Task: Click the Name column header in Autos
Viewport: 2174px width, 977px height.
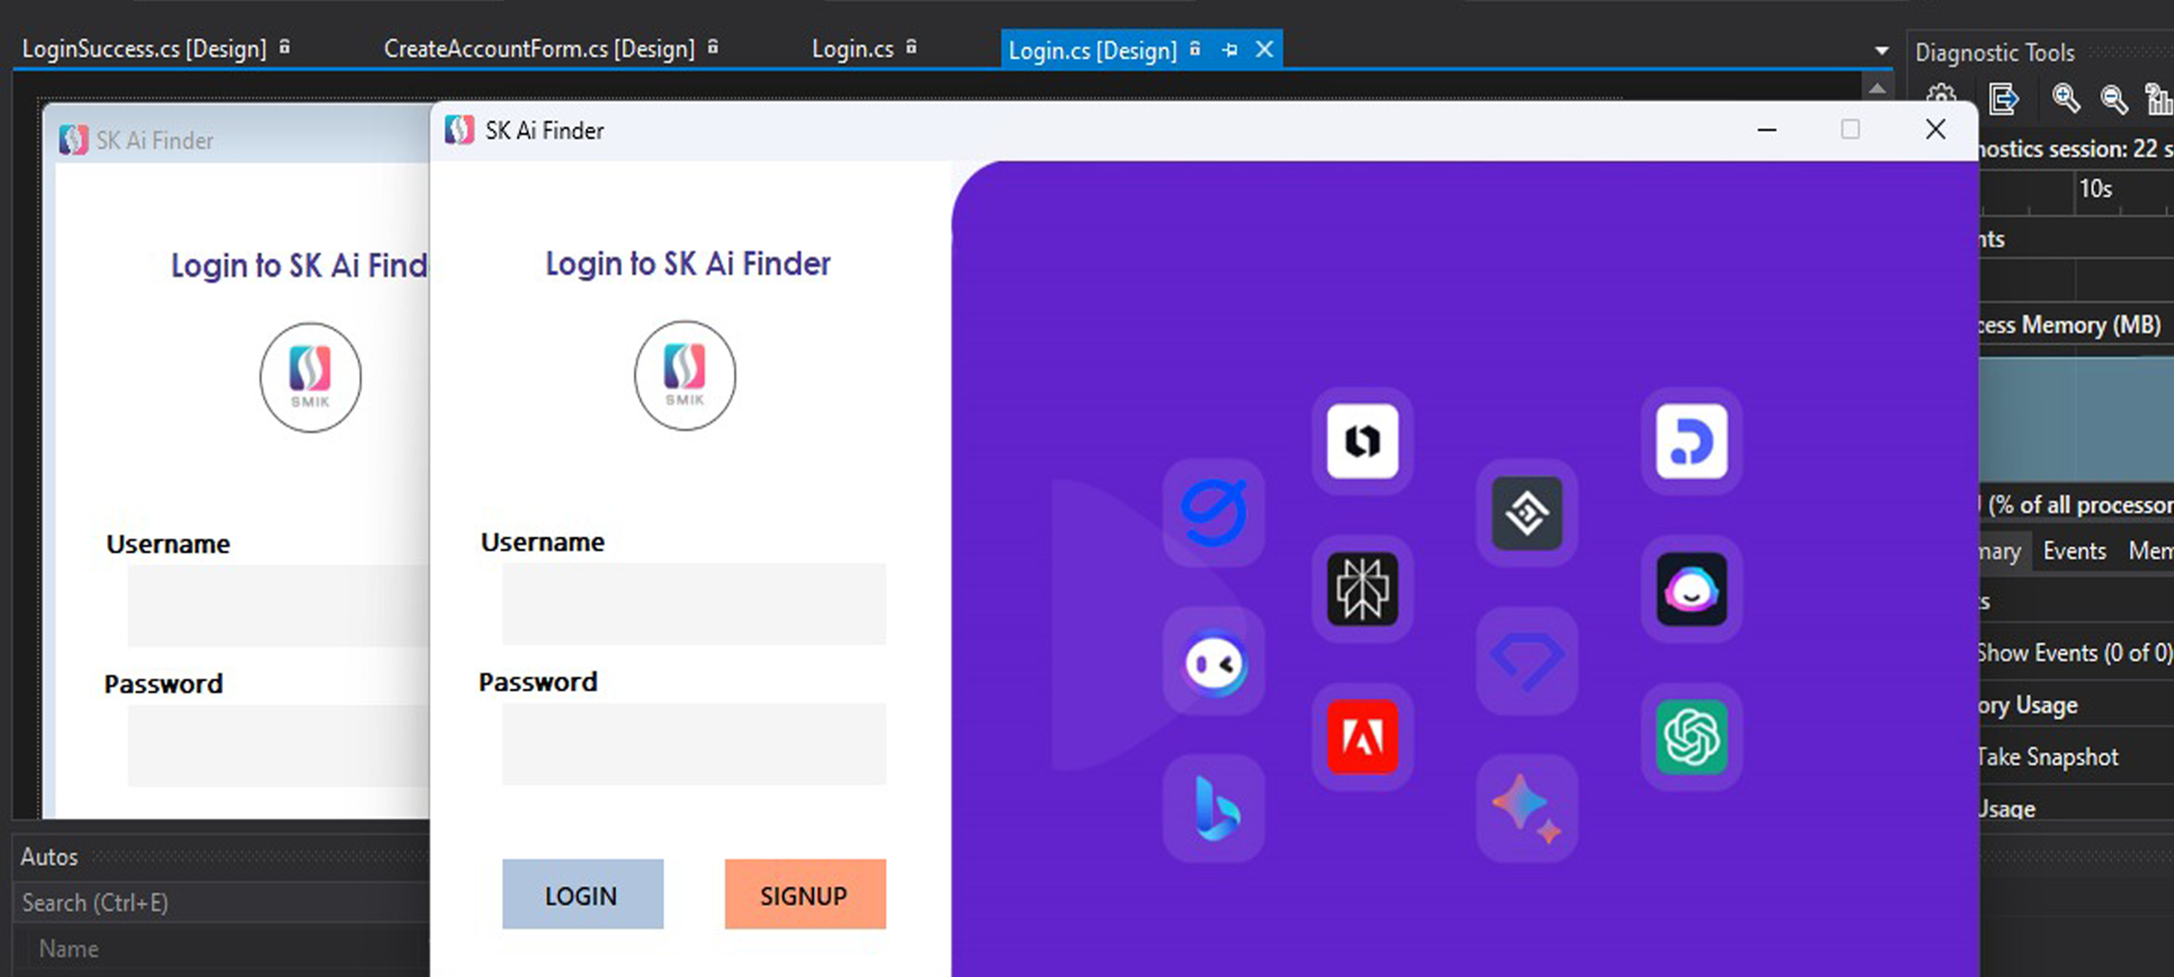Action: 69,949
